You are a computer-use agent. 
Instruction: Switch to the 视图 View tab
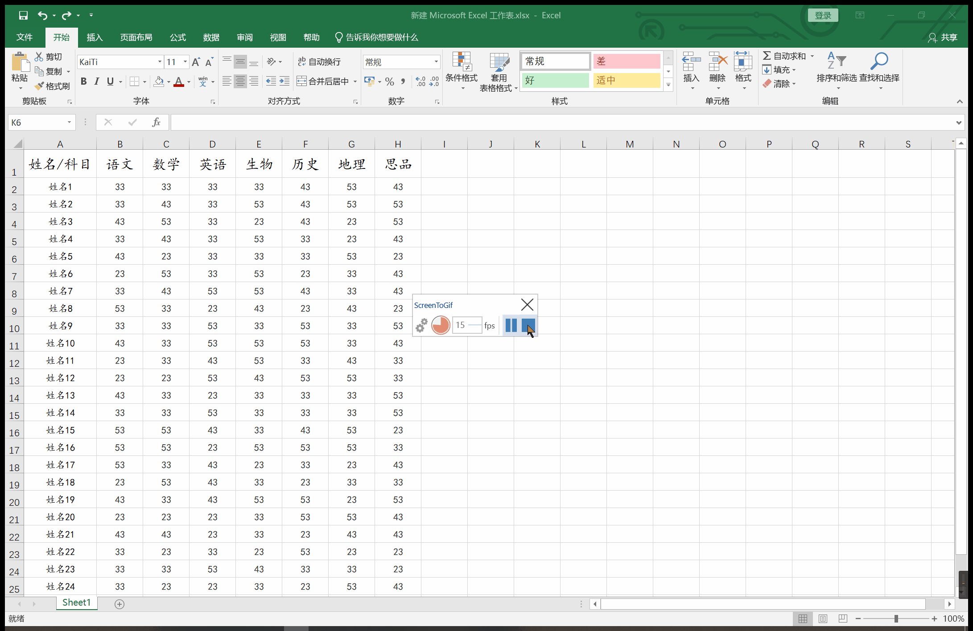tap(278, 37)
